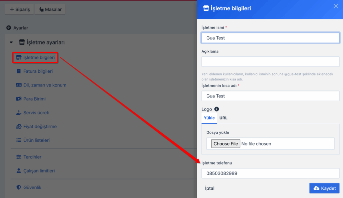Click the Fatura bilgileri invoice icon
The height and width of the screenshot is (198, 343).
tap(19, 71)
